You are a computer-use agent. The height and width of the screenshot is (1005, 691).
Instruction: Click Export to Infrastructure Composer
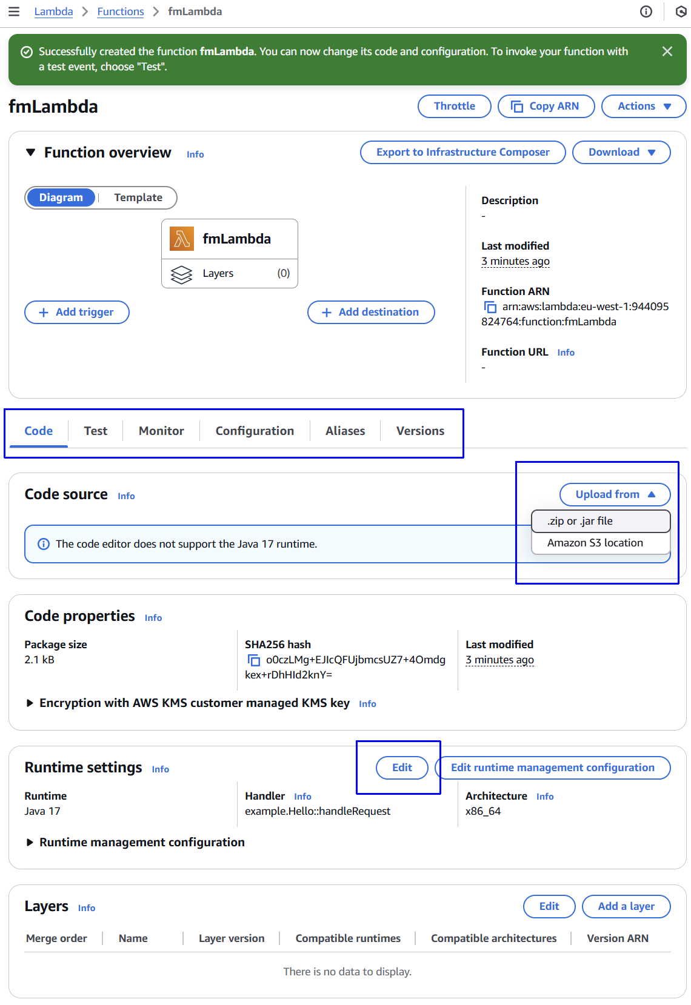click(x=463, y=152)
